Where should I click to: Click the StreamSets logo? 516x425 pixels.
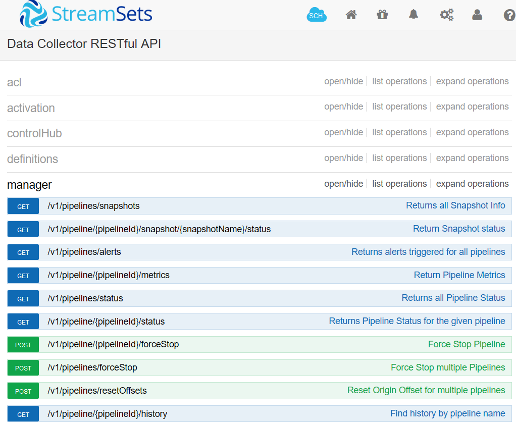[x=86, y=14]
